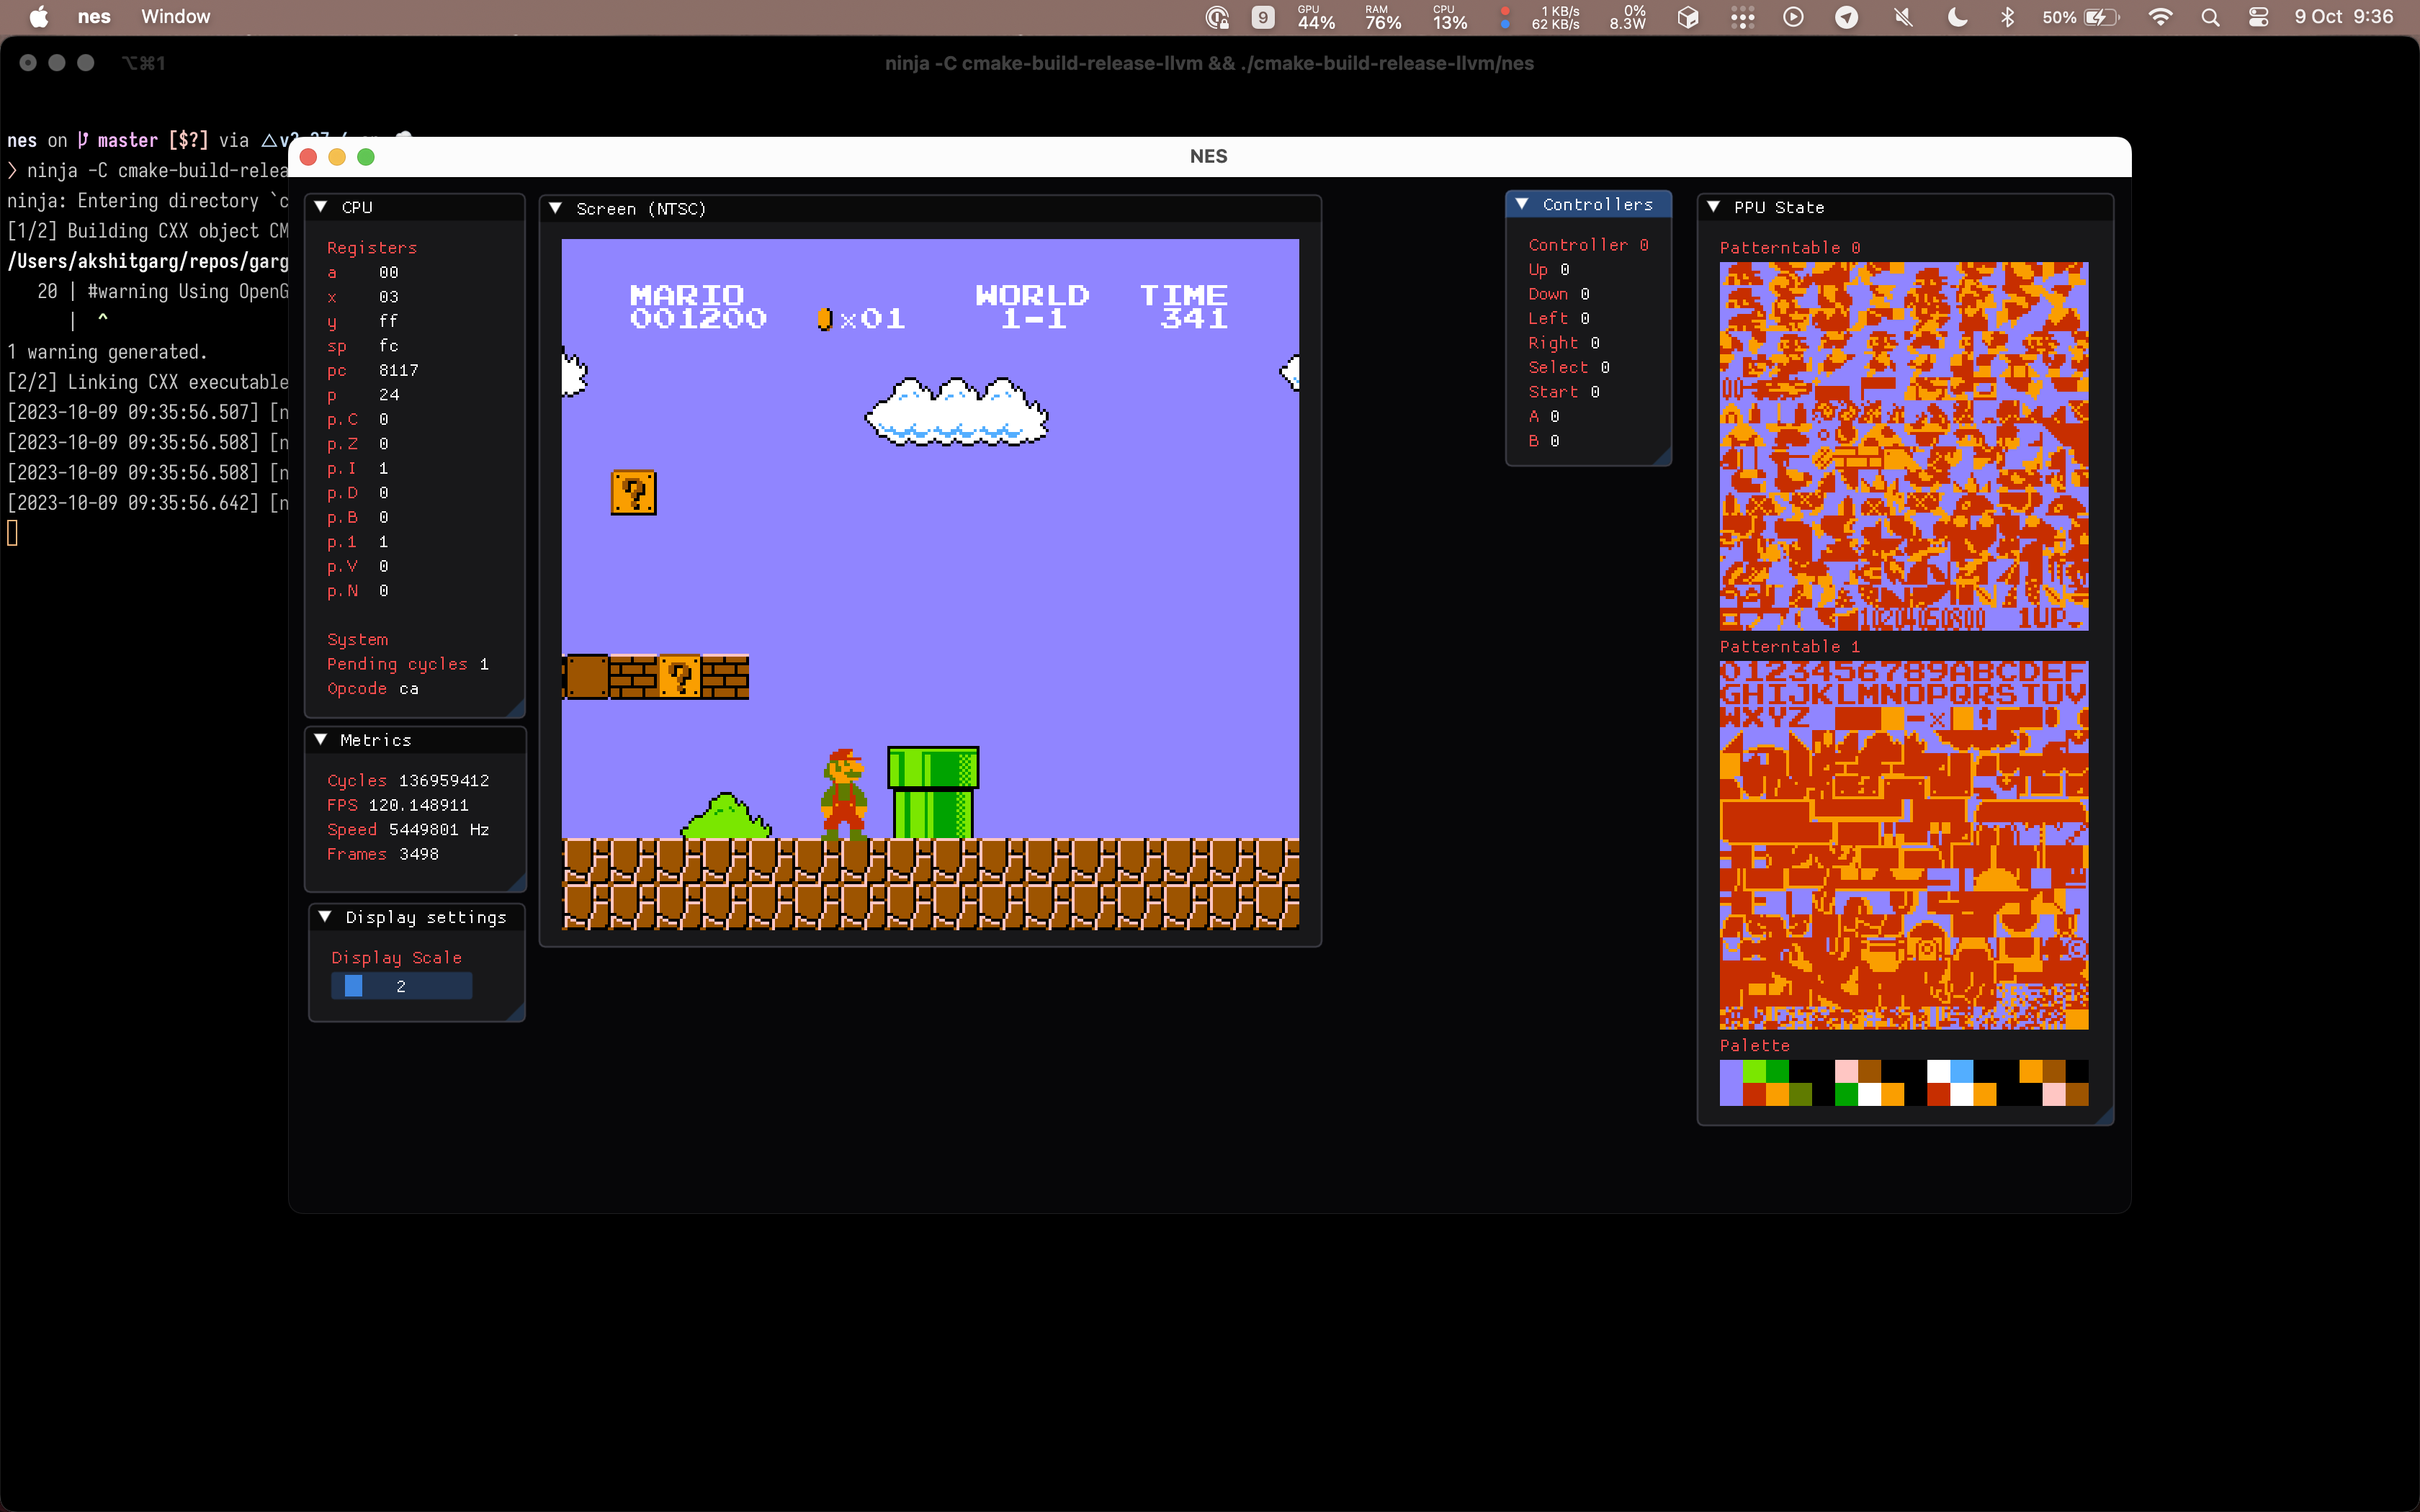
Task: Click the Patterntable 1 image
Action: click(x=1903, y=845)
